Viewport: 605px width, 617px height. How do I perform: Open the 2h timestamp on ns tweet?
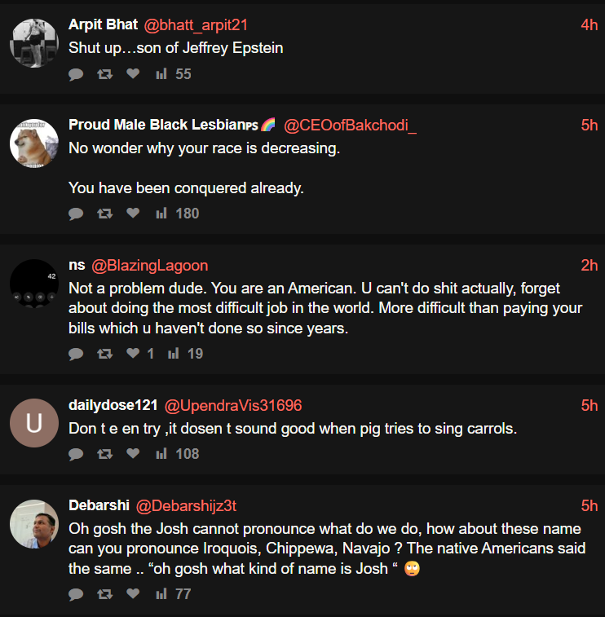589,266
